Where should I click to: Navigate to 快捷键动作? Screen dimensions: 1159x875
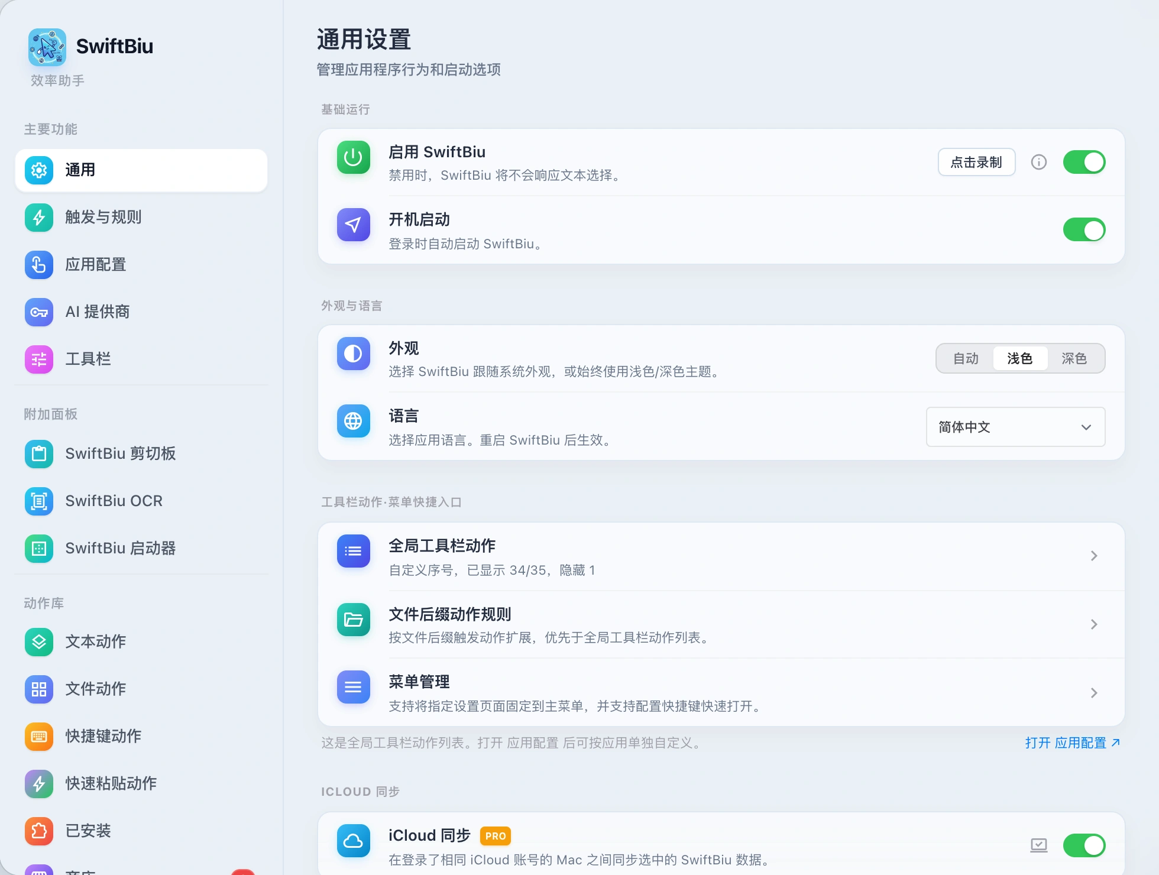141,737
